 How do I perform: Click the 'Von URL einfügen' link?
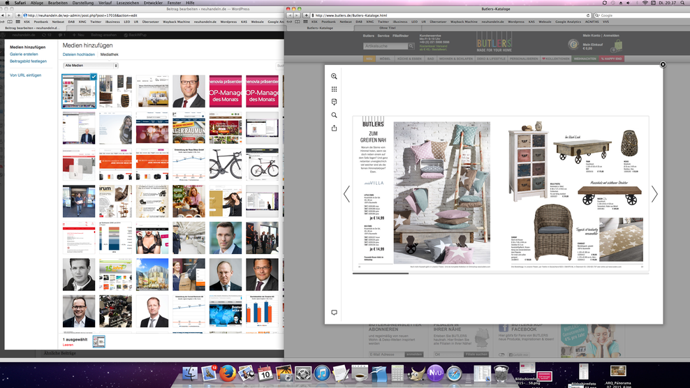point(26,75)
